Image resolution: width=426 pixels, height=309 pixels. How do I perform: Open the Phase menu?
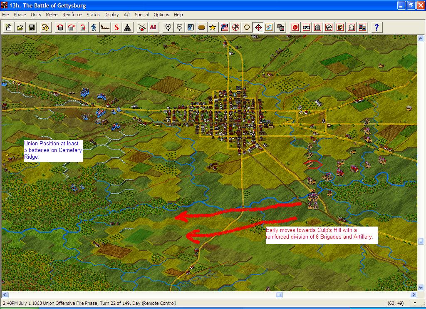pos(20,15)
